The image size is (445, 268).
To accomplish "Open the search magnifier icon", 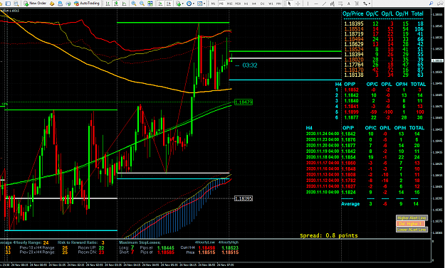I will (431, 4).
